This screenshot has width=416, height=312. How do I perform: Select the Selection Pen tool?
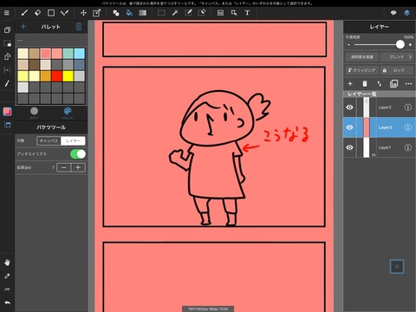click(188, 13)
